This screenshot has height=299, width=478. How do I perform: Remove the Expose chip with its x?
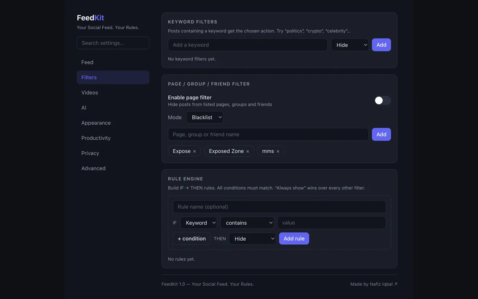coord(194,151)
